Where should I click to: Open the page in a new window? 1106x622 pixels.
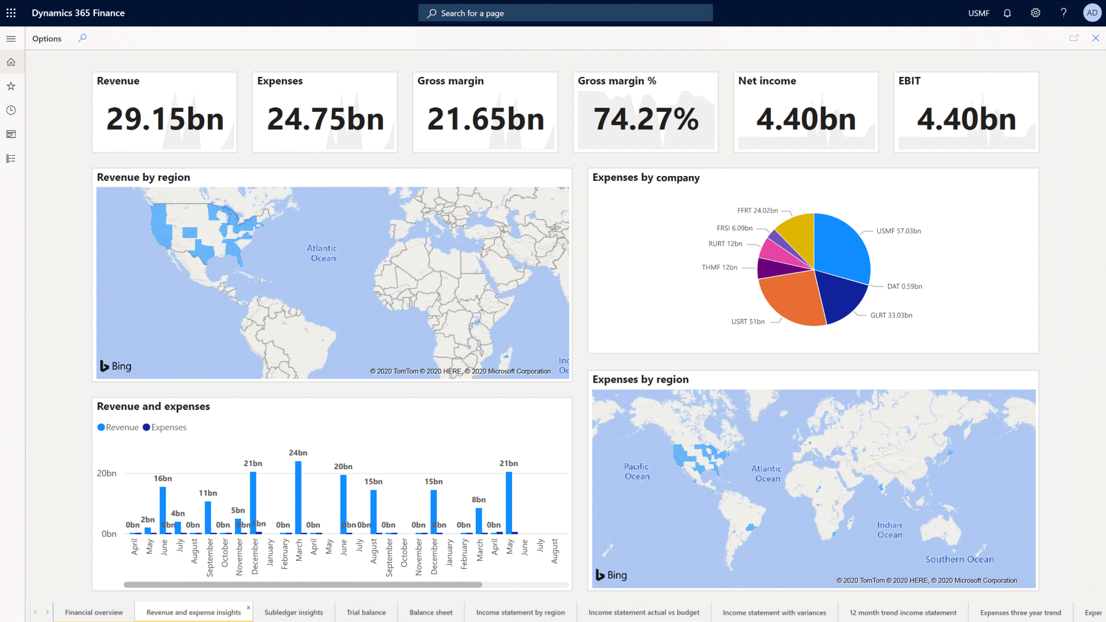click(1074, 38)
